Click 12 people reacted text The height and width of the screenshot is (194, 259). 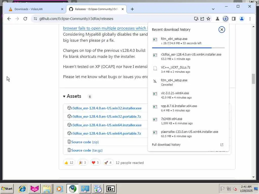click(x=130, y=163)
